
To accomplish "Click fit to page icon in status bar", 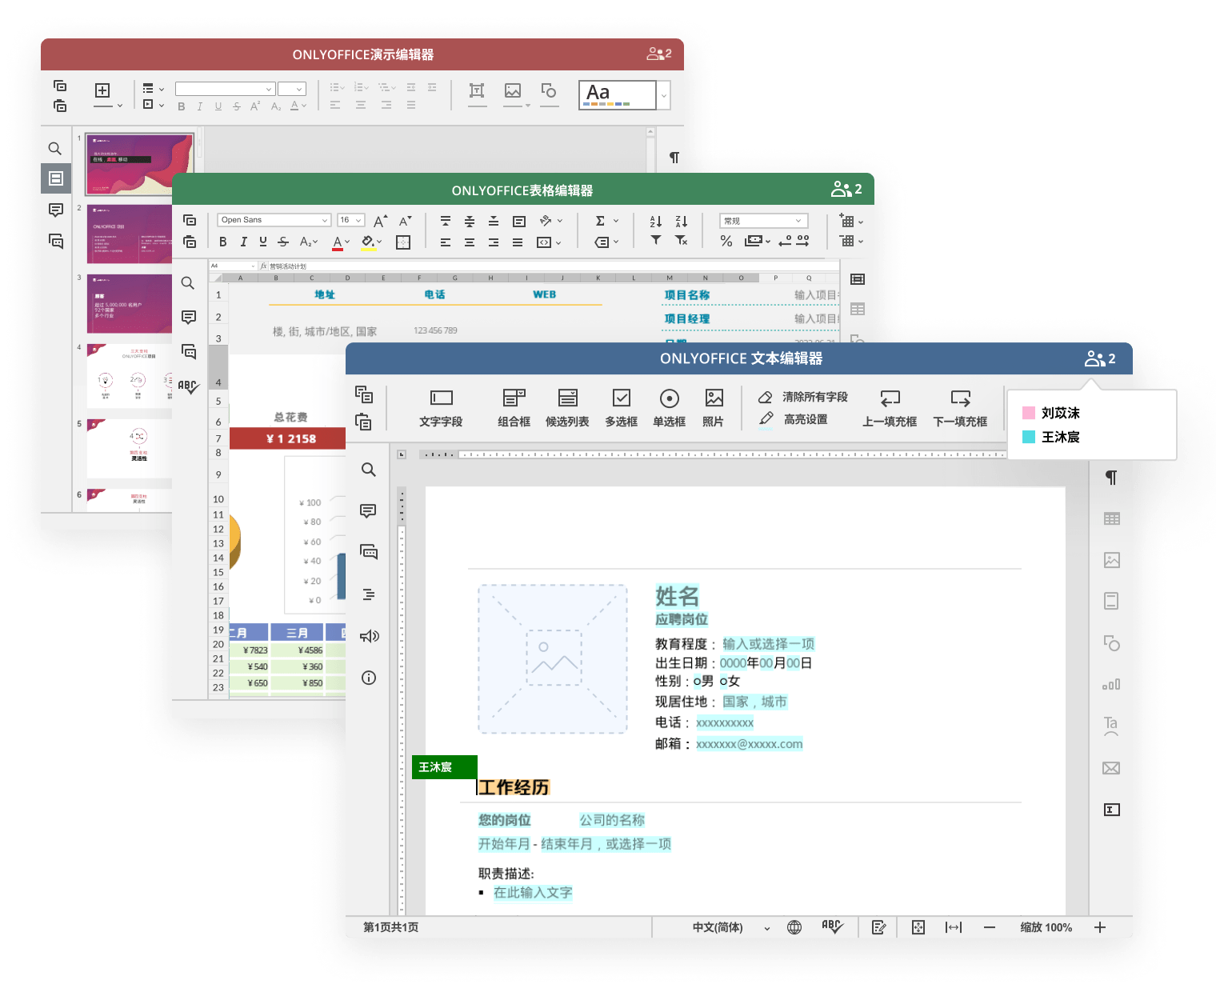I will pyautogui.click(x=918, y=927).
